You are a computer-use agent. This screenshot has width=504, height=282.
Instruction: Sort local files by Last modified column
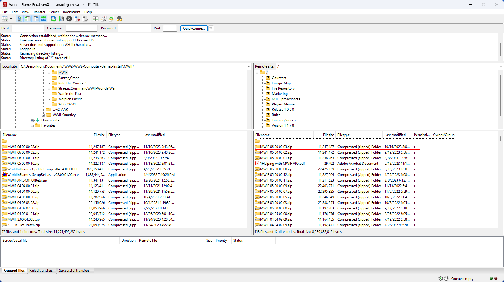(159, 135)
